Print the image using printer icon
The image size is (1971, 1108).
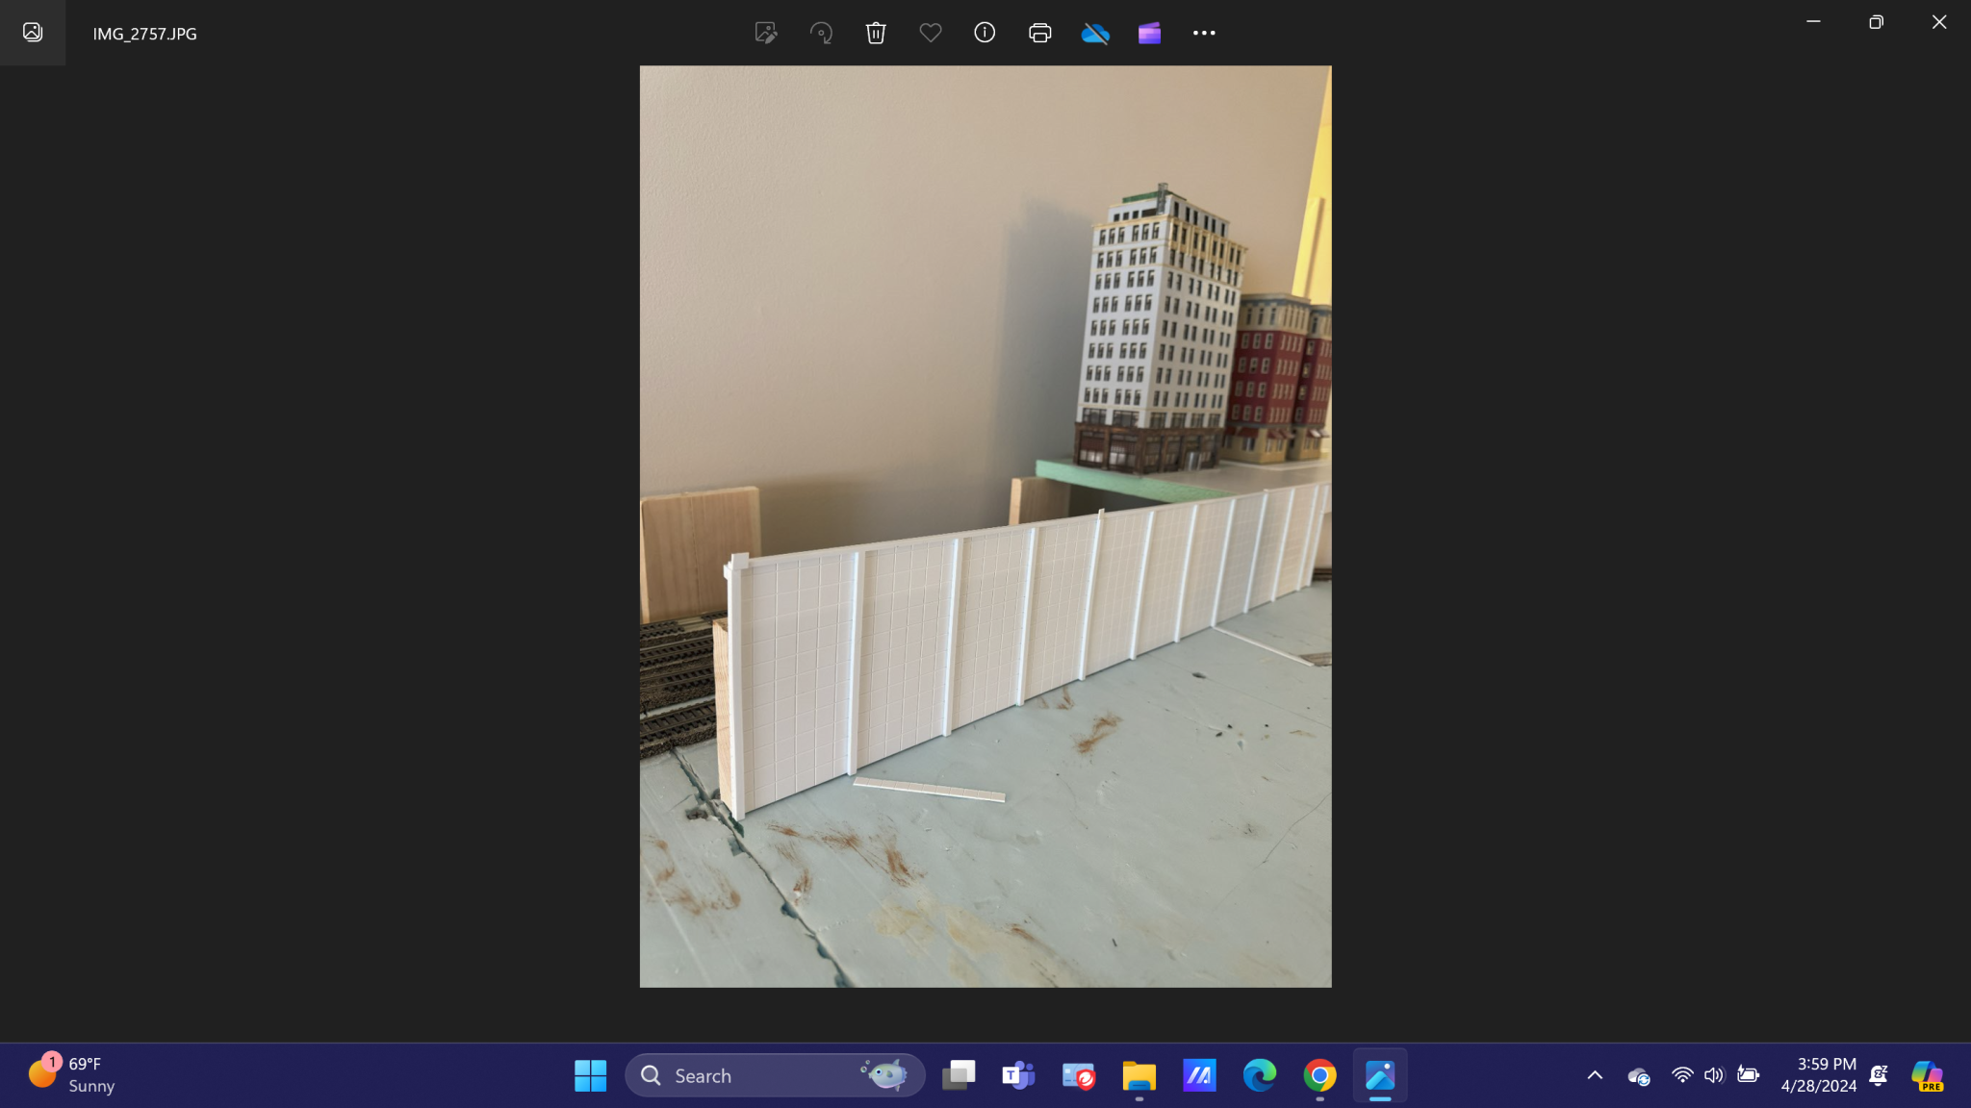pos(1039,33)
